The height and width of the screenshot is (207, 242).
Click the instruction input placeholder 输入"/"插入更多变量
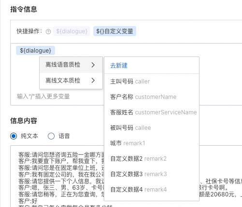point(43,97)
